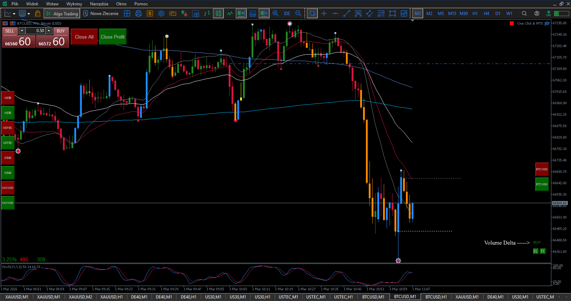571x301 pixels.
Task: Open the Widok menu
Action: (x=32, y=4)
